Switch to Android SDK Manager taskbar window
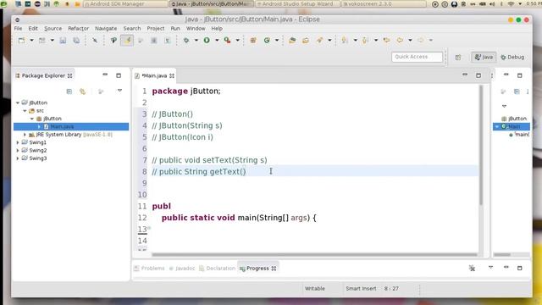The height and width of the screenshot is (305, 542). 126,3
